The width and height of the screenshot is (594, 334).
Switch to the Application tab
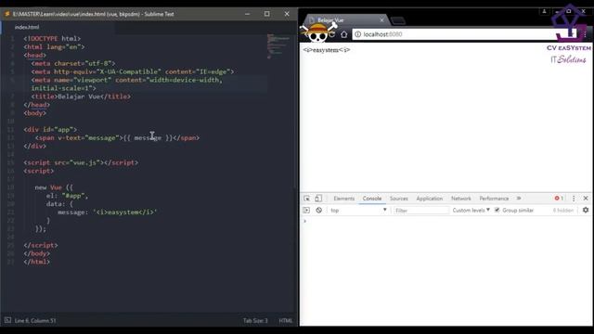pyautogui.click(x=429, y=199)
